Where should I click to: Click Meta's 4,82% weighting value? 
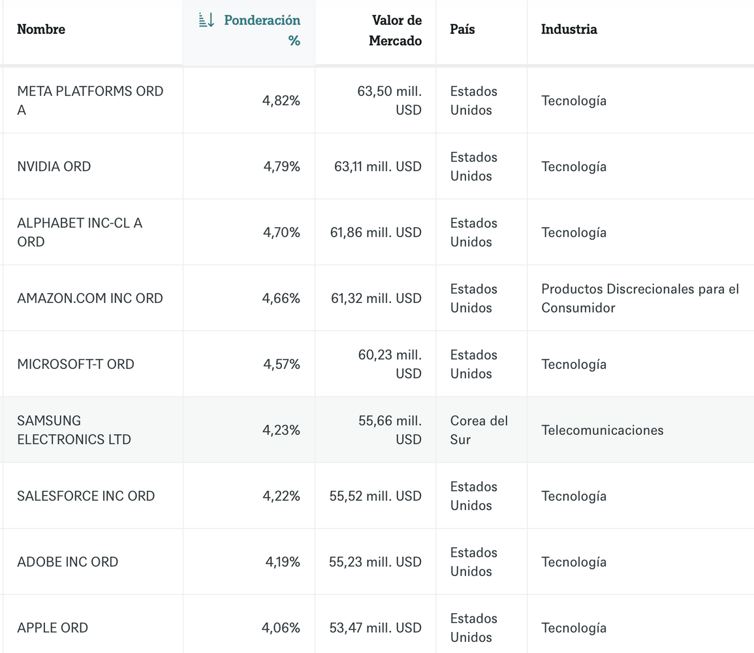281,101
